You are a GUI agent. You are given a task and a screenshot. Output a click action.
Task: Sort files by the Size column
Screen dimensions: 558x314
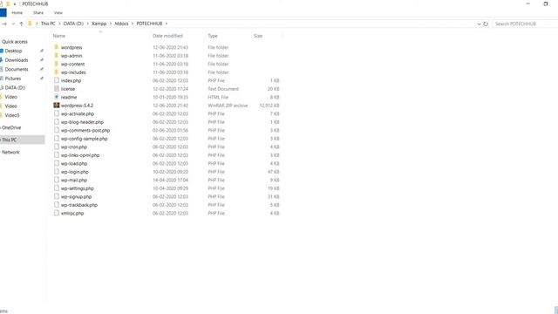[x=258, y=36]
